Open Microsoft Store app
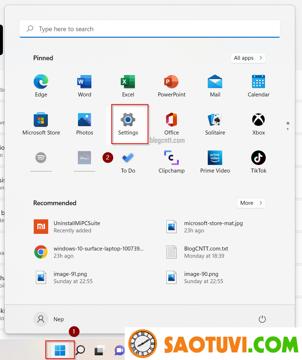 click(41, 124)
